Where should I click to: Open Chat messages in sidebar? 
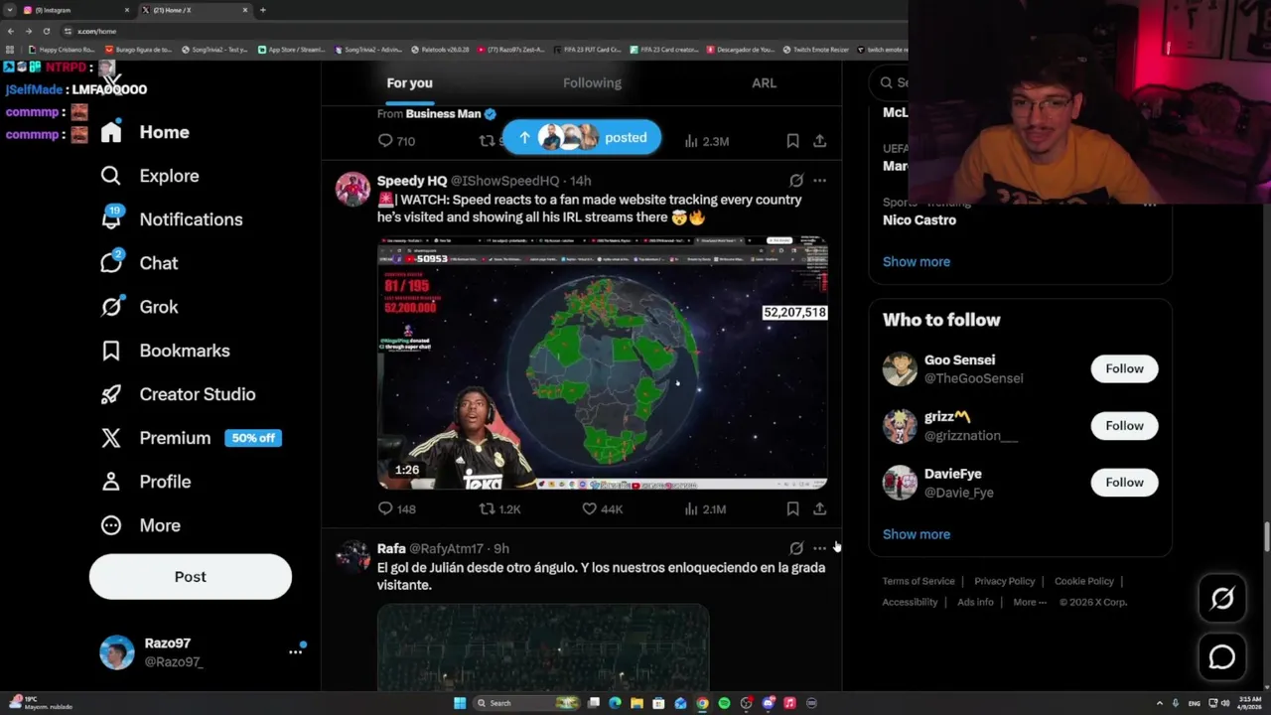[x=139, y=263]
